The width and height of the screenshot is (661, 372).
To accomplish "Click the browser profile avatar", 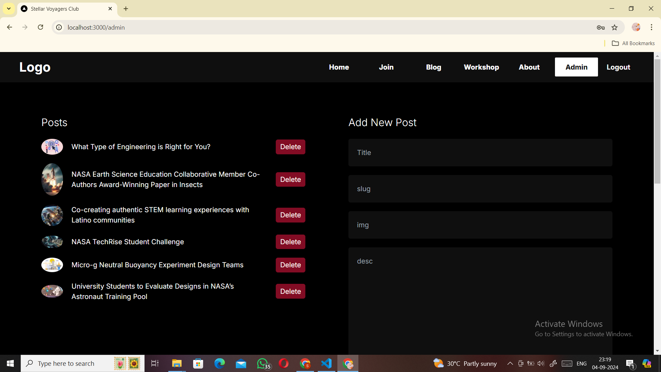I will pos(636,27).
